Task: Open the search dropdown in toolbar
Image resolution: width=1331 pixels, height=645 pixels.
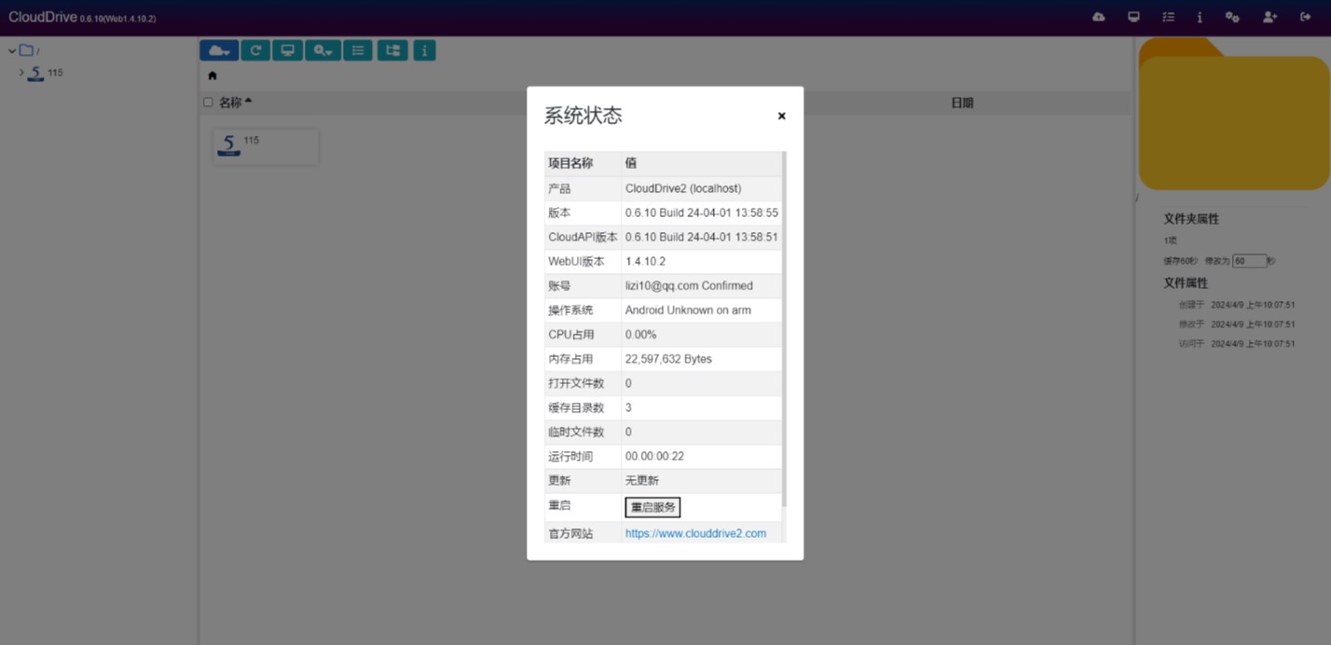Action: tap(322, 50)
